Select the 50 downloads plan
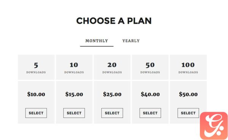Viewport: 228px width, 140px height. coord(150,113)
